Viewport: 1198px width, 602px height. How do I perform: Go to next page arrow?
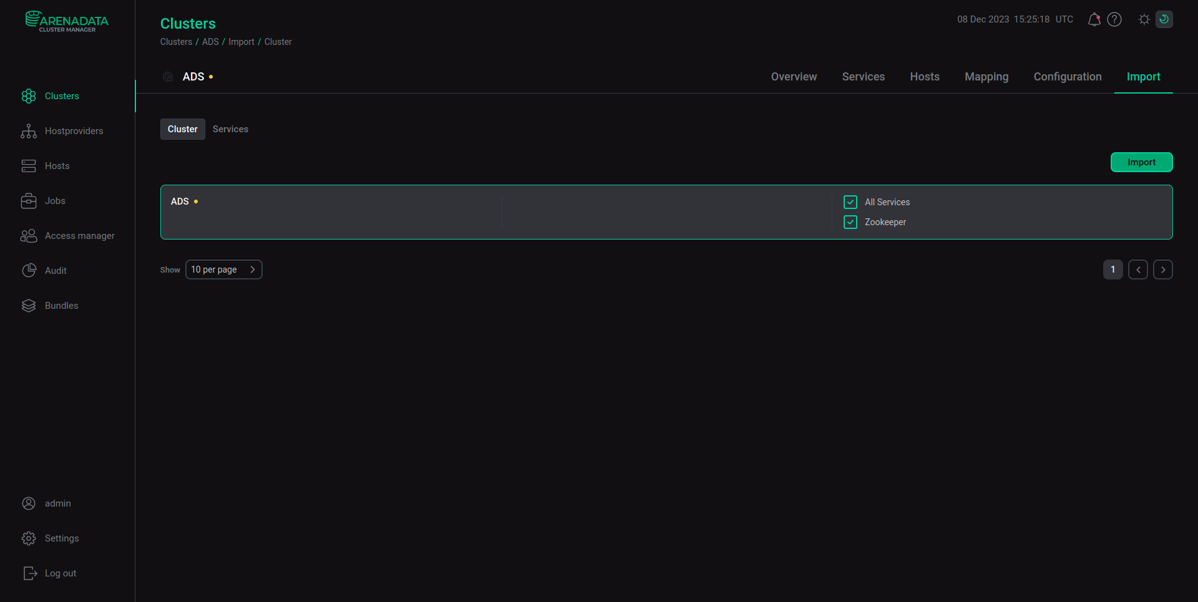coord(1163,269)
